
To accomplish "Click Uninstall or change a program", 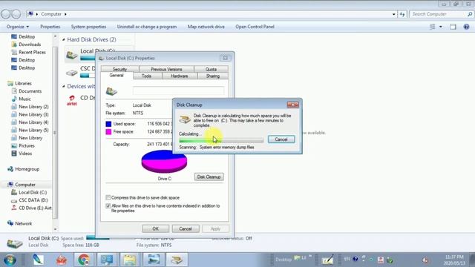I will point(147,27).
